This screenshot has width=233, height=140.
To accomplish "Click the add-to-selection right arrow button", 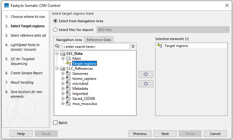I will pos(146,74).
